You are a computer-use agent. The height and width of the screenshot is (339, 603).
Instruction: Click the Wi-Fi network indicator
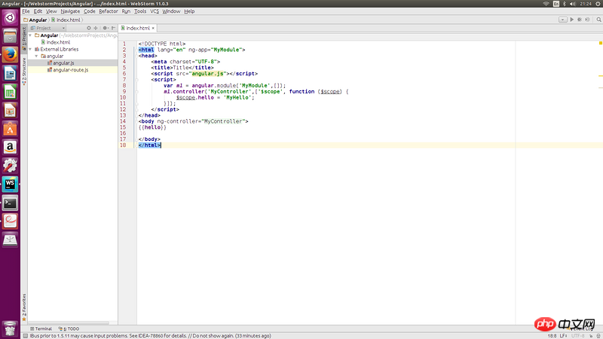(x=546, y=4)
